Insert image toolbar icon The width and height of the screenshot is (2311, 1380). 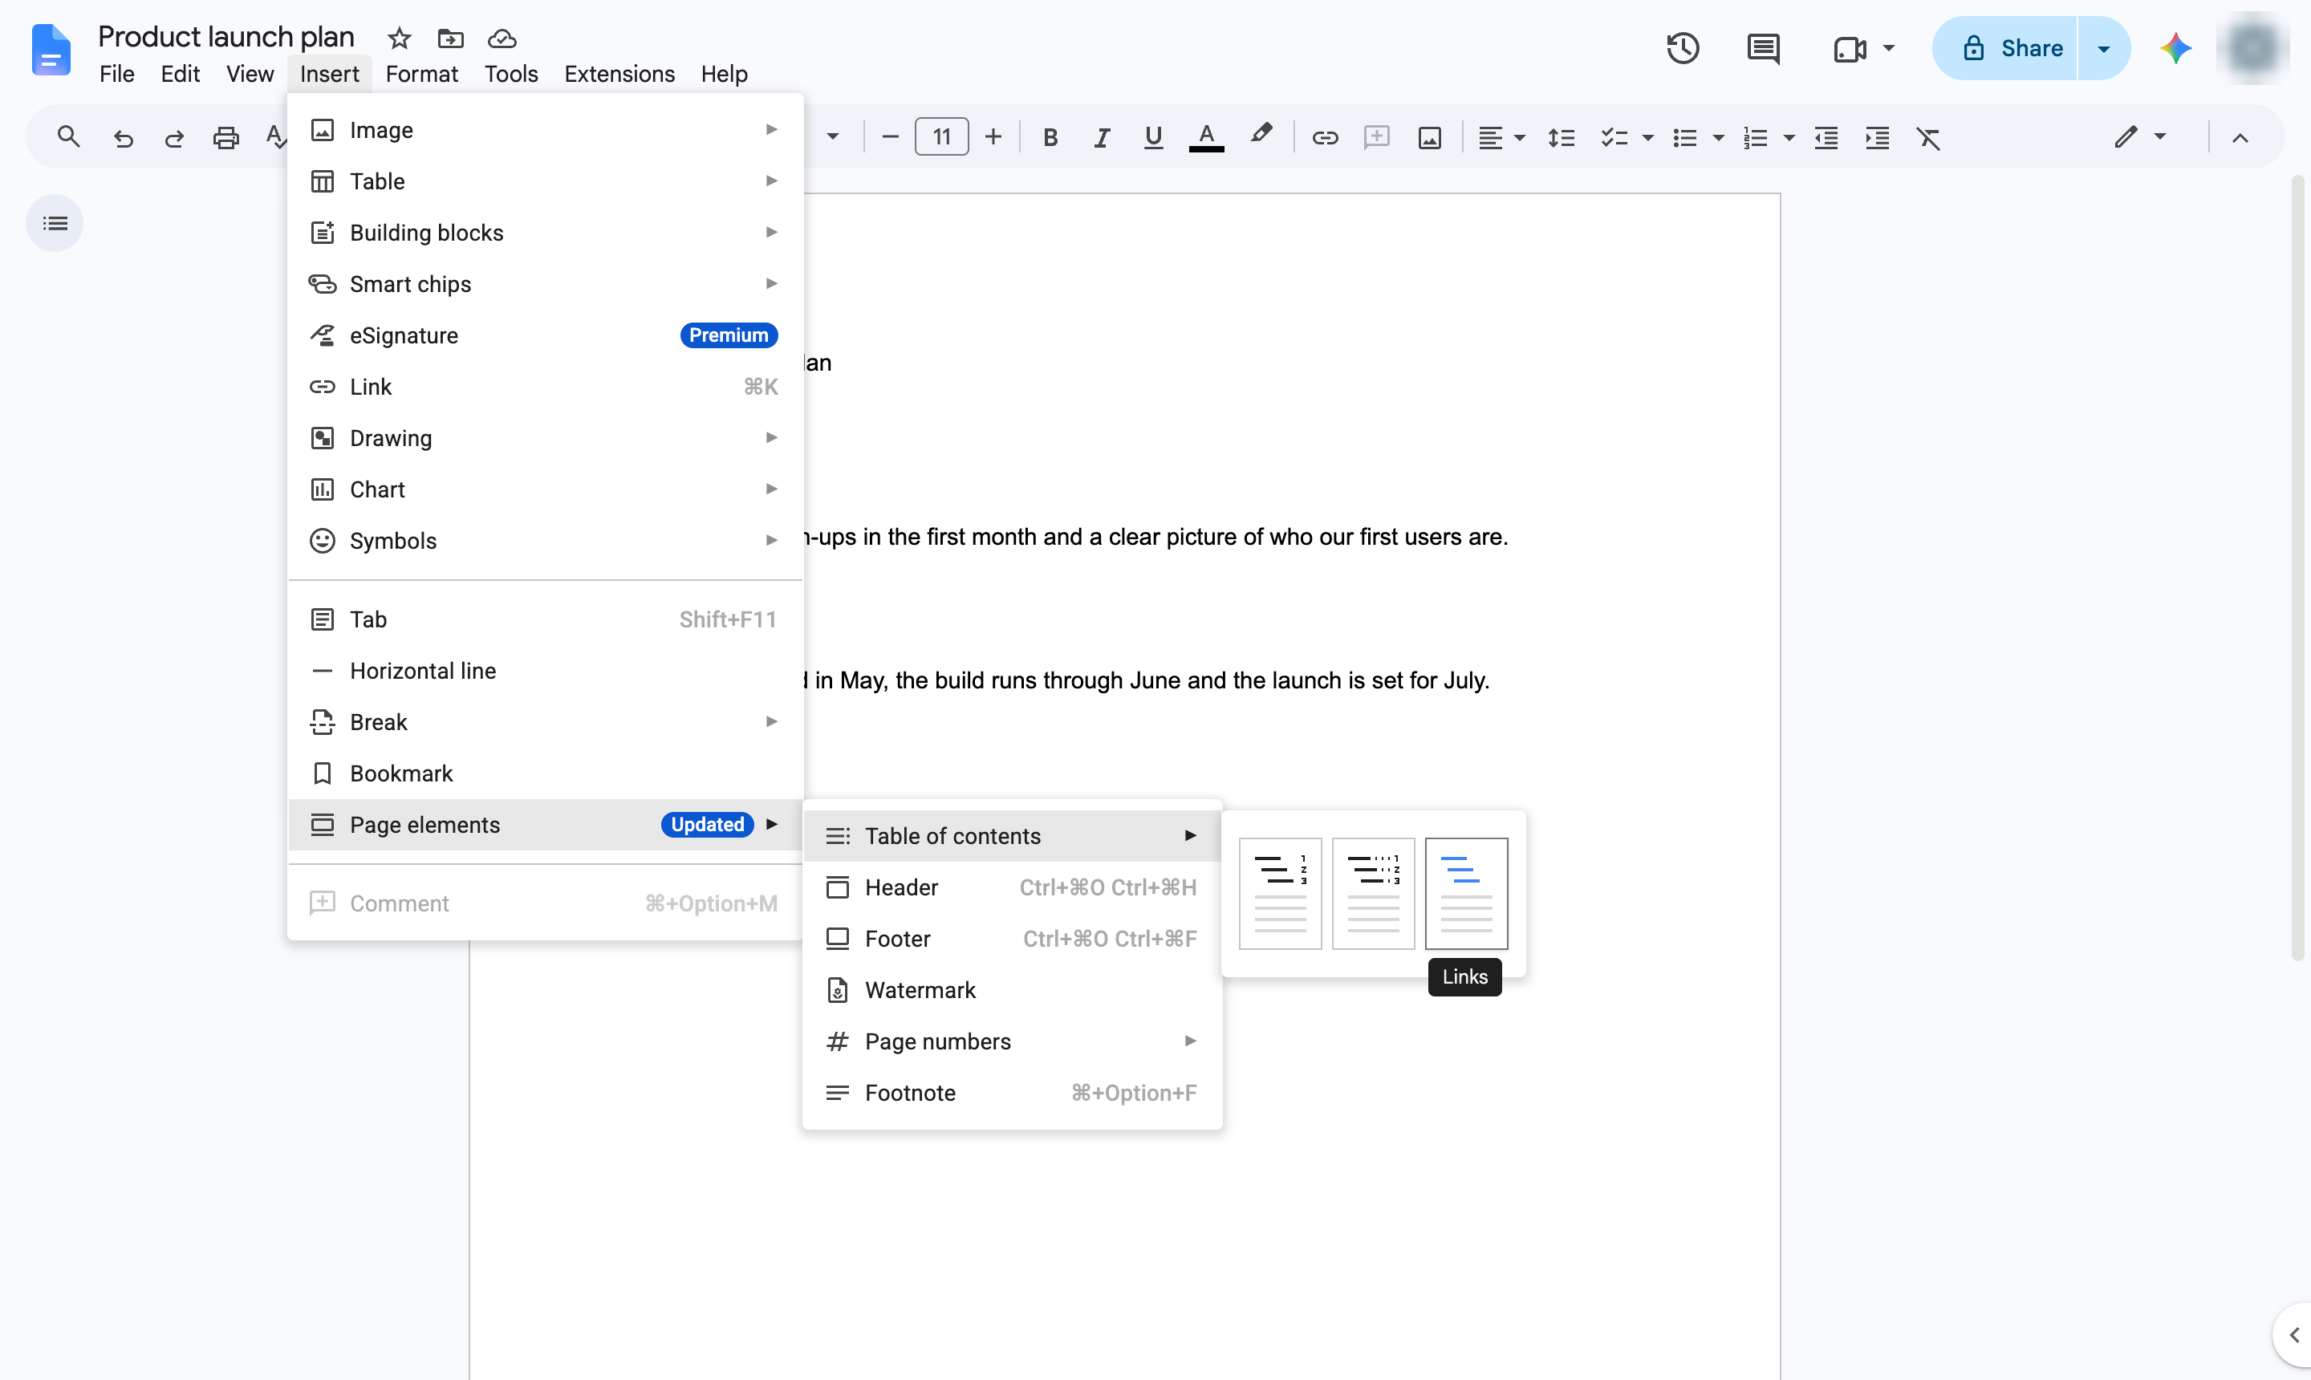pyautogui.click(x=1429, y=138)
